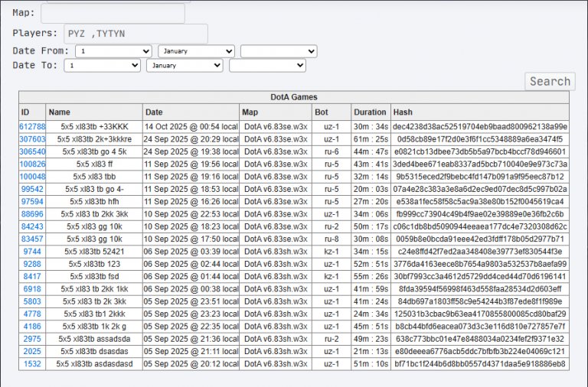Image resolution: width=588 pixels, height=387 pixels.
Task: Open game ID 5803 link
Action: [32, 301]
